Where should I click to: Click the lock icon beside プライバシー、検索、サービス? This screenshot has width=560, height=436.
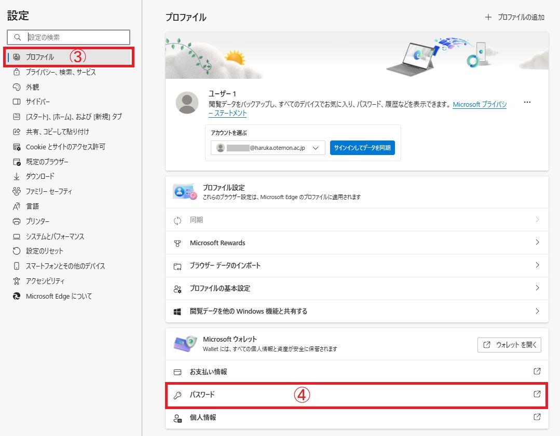[17, 72]
